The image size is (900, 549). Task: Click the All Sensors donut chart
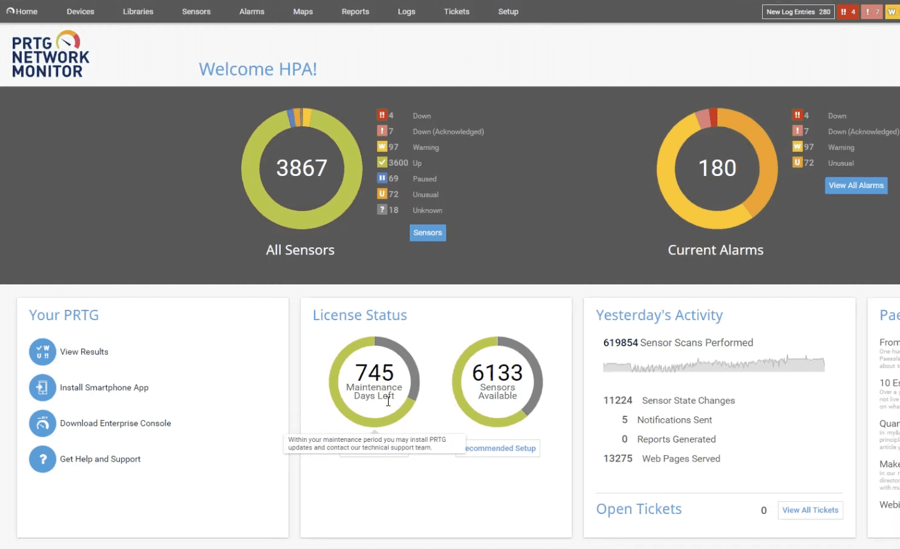tap(302, 168)
